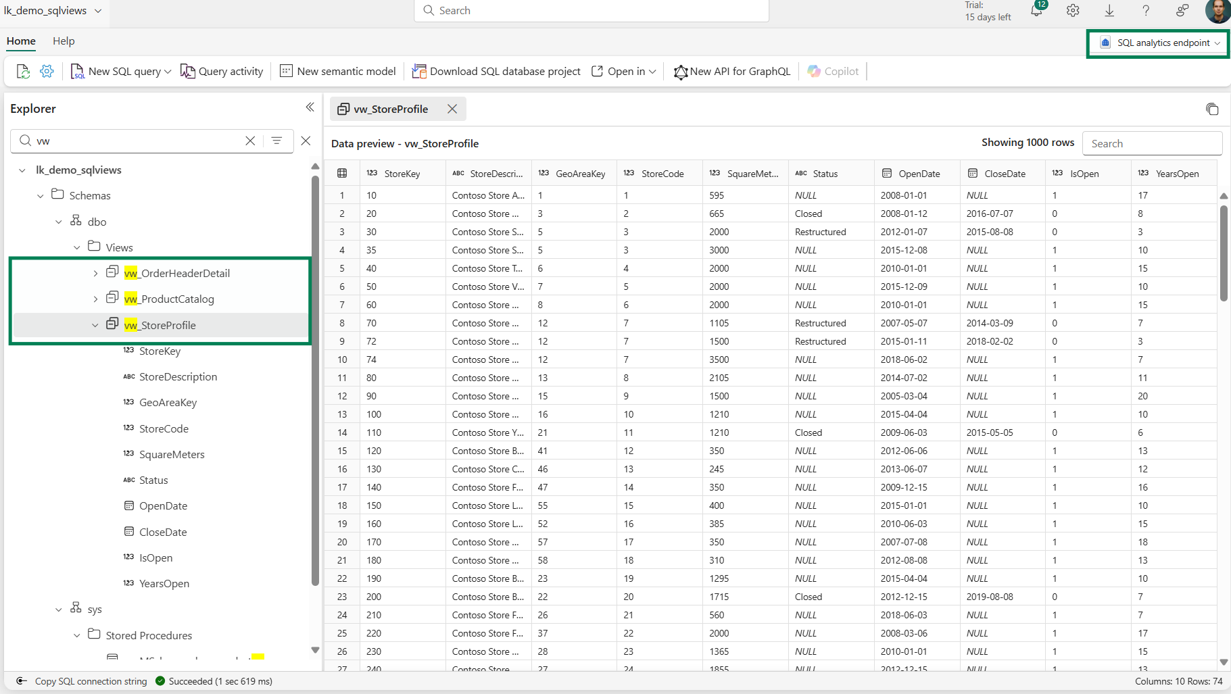Screen dimensions: 1231x694
Task: Click Download SQL database project
Action: 496,71
